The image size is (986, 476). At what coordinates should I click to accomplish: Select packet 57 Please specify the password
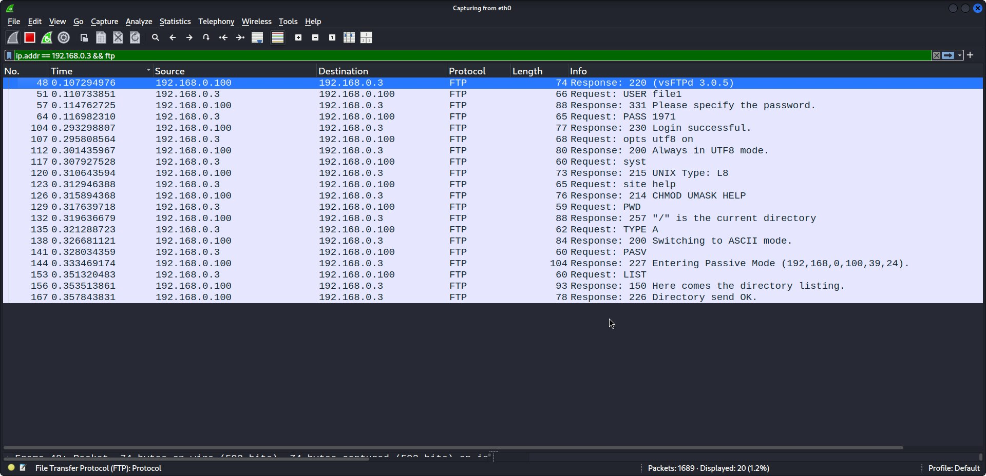click(x=493, y=105)
